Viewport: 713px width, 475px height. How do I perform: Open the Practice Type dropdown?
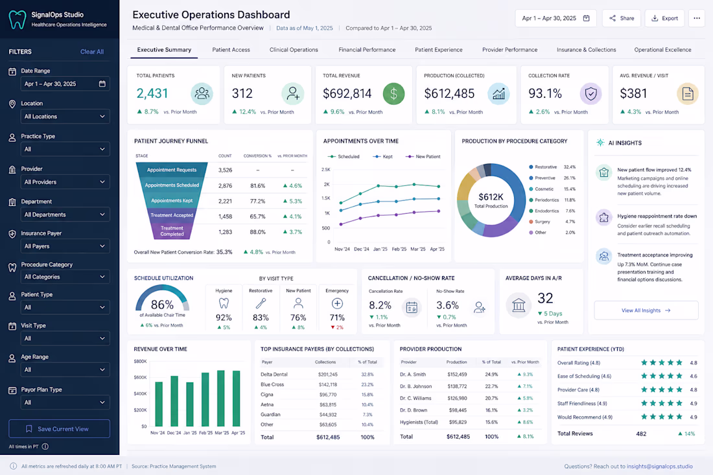pos(65,149)
